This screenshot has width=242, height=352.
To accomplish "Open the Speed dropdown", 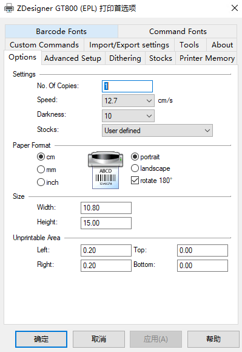I will point(128,100).
